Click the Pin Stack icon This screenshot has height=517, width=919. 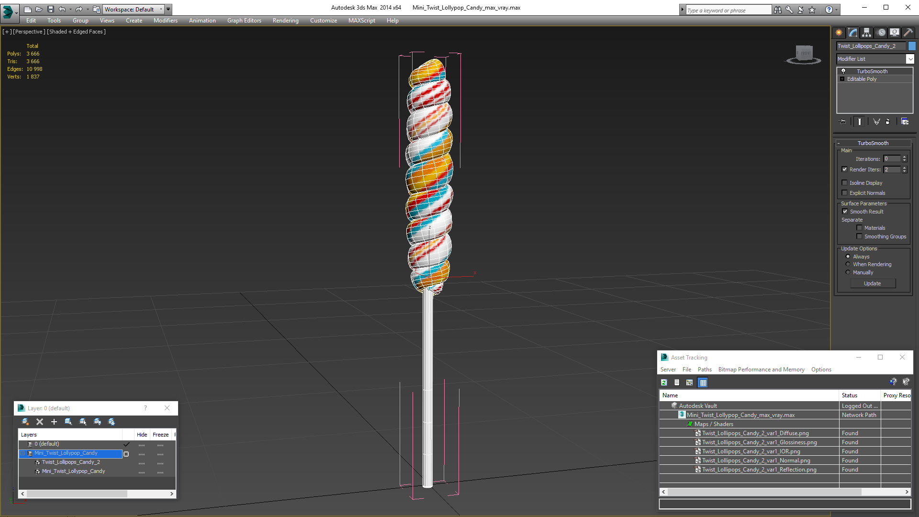(x=843, y=122)
